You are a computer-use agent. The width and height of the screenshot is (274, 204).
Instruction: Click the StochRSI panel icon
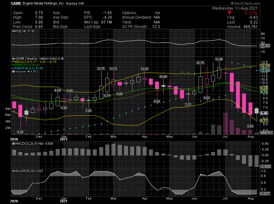point(13,171)
